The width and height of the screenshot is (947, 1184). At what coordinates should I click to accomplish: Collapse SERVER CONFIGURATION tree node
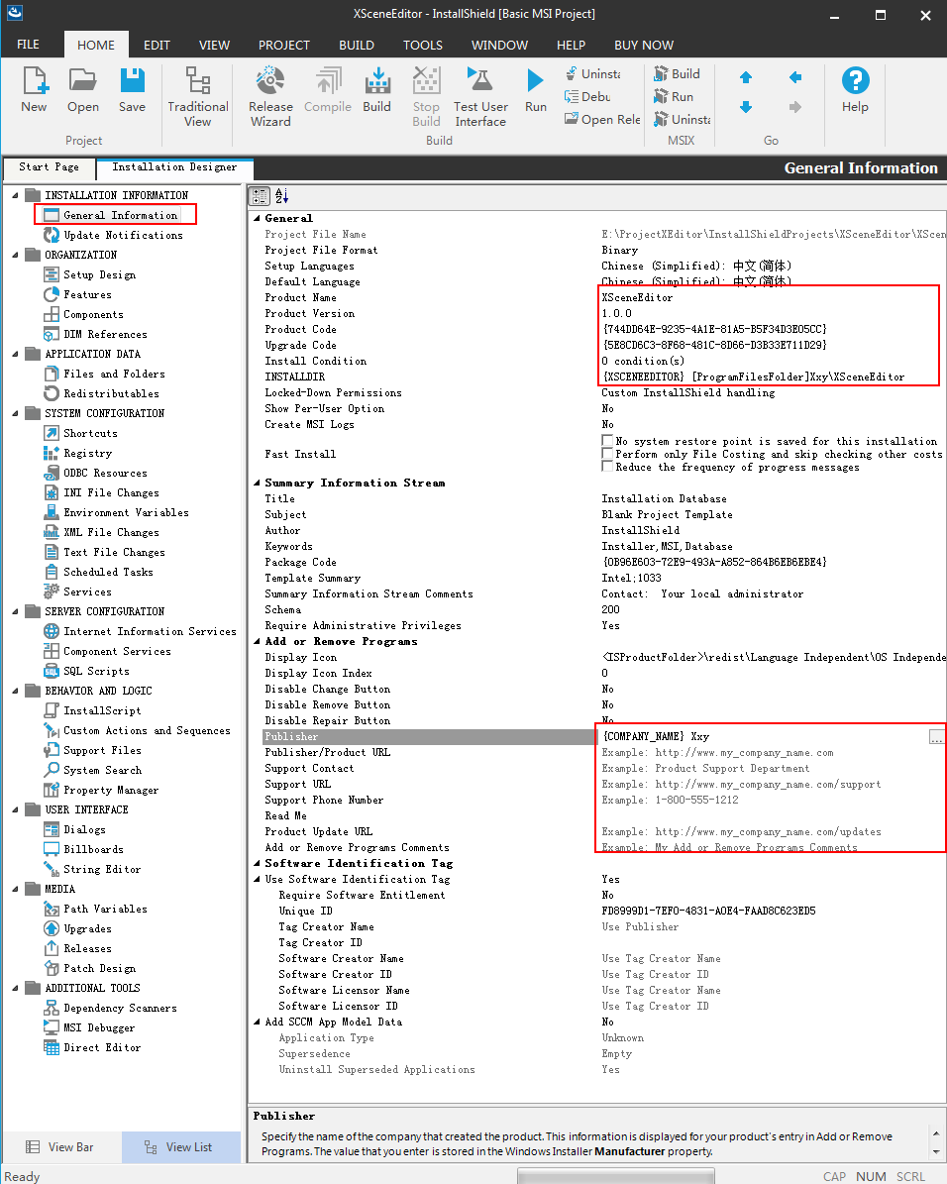pos(15,611)
